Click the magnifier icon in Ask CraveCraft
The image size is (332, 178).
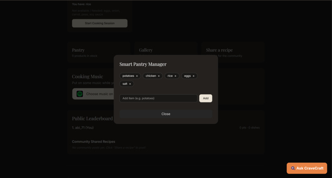[x=293, y=168]
